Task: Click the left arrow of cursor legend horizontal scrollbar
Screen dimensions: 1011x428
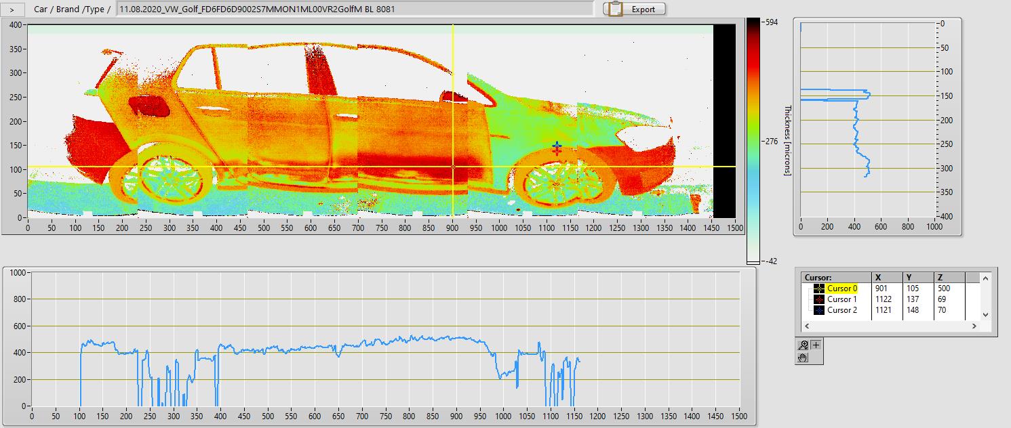Action: pyautogui.click(x=807, y=326)
